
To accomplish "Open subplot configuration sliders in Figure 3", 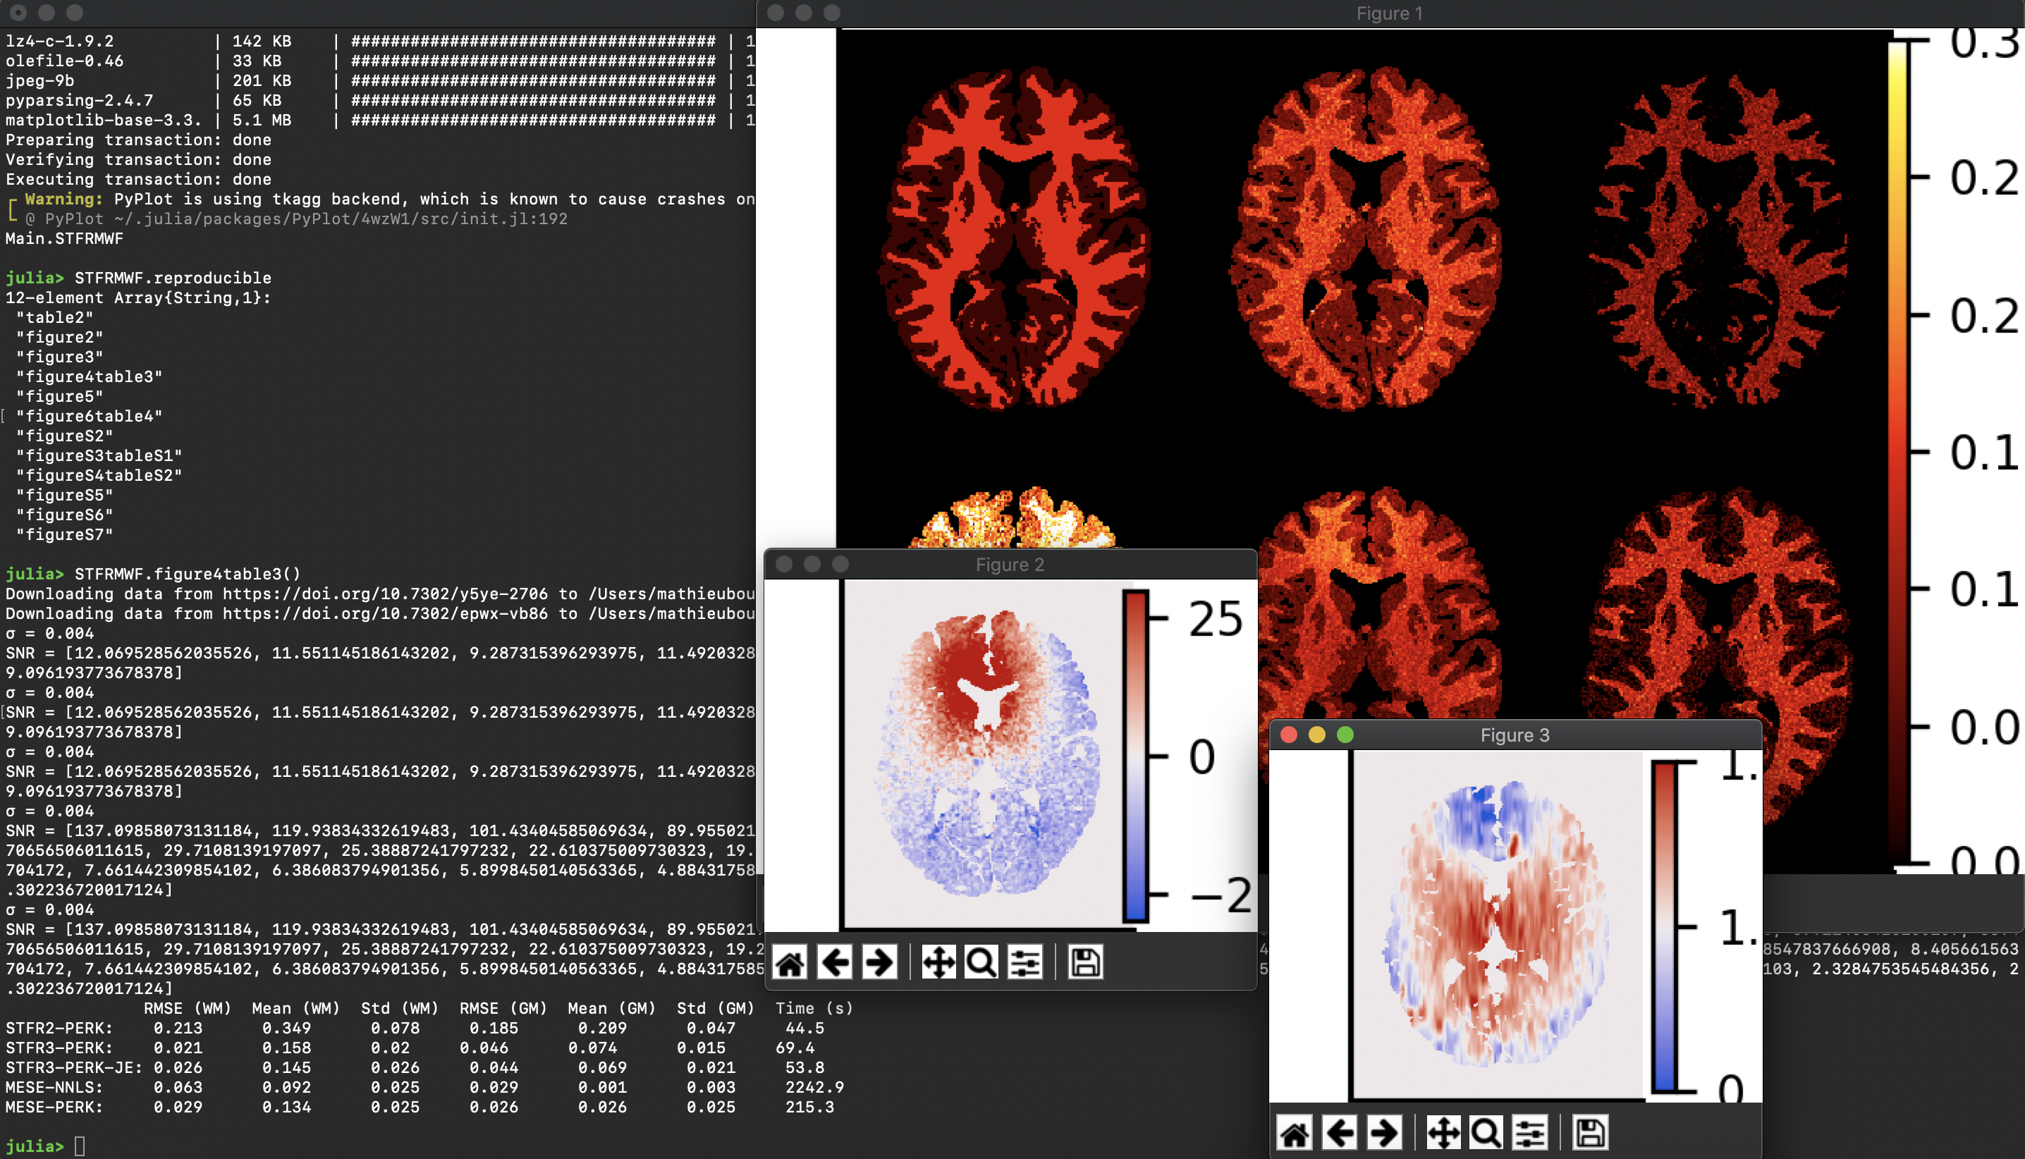I will (x=1529, y=1133).
